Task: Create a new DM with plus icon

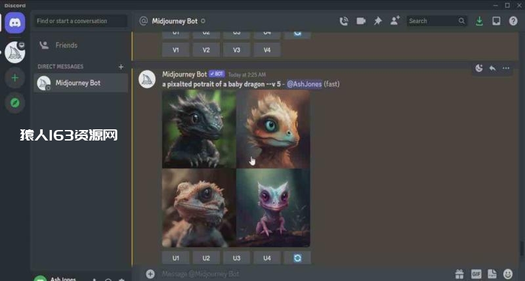Action: [x=121, y=67]
